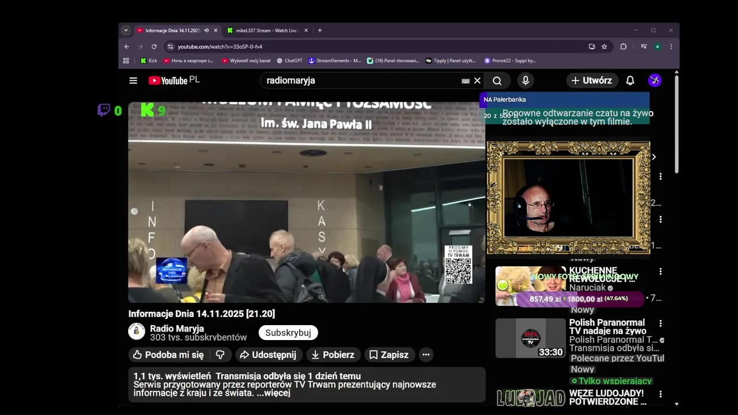Expand the description with ...więcej
Image resolution: width=738 pixels, height=415 pixels.
273,393
